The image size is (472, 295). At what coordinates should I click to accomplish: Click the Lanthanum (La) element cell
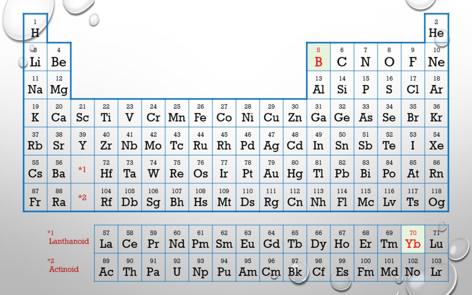click(x=106, y=239)
